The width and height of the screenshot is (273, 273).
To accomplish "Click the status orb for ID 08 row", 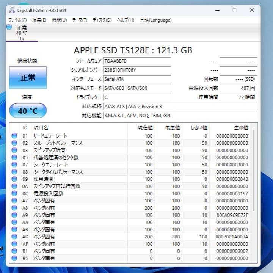I will coord(14,172).
